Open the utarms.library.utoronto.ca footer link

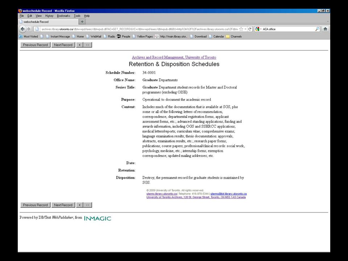(162, 194)
